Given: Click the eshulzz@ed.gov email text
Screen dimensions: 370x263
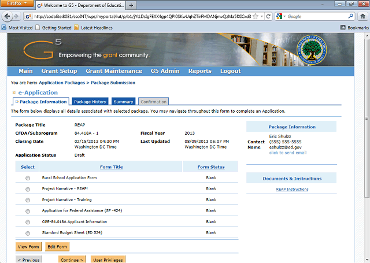Looking at the screenshot, I should [x=285, y=147].
